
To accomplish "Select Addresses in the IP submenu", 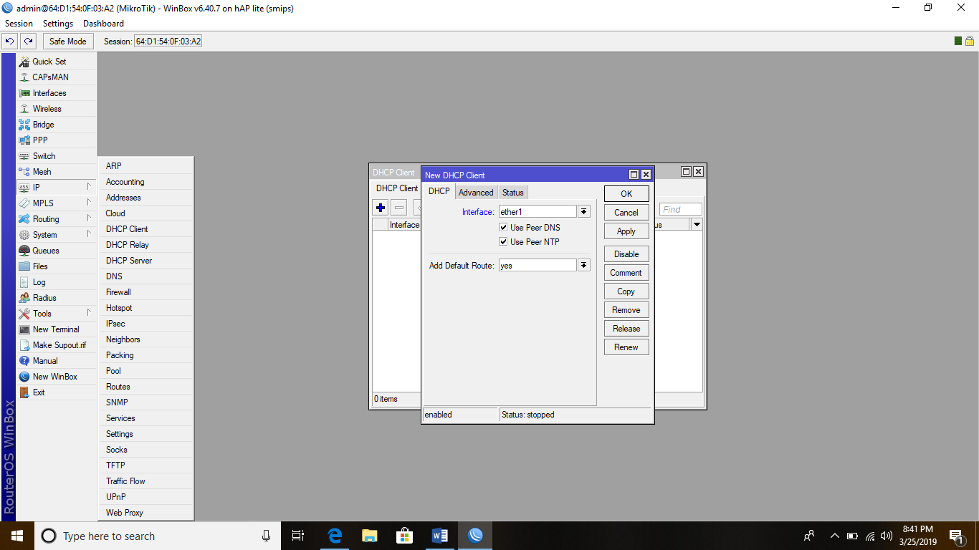I will pos(145,198).
